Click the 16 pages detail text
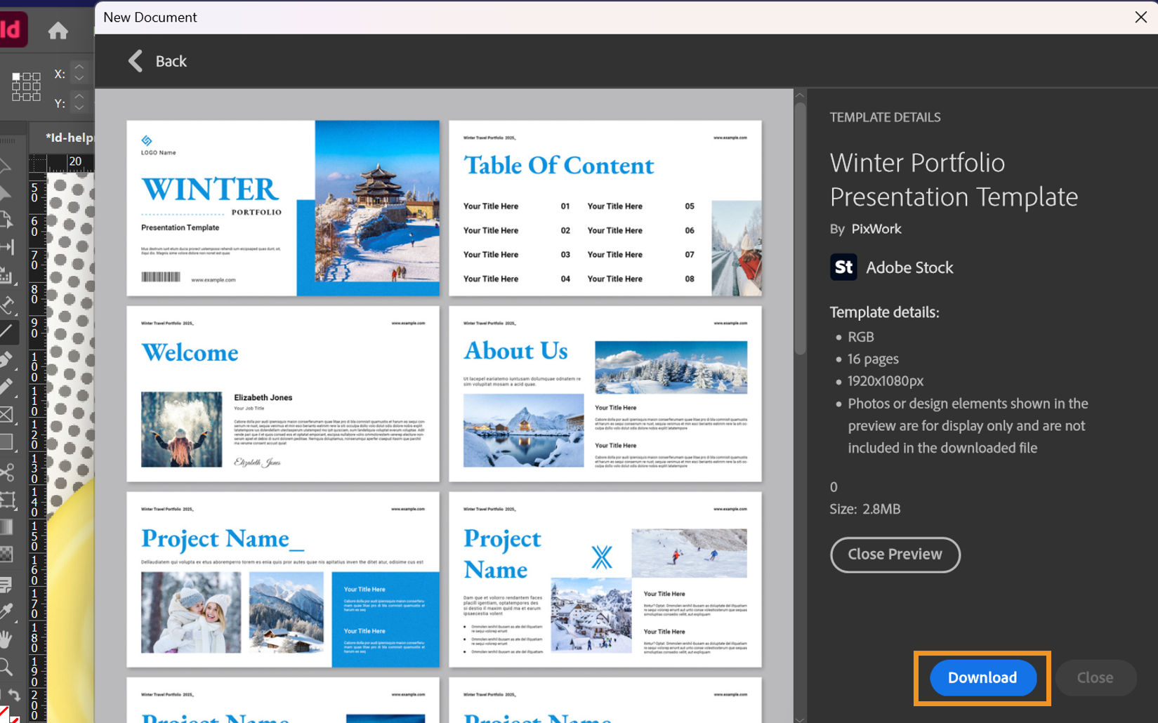 click(873, 359)
